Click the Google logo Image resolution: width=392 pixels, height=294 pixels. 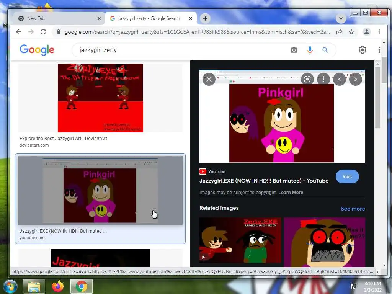pos(37,50)
